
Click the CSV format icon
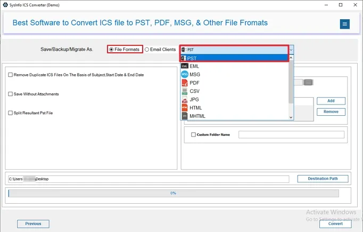pyautogui.click(x=185, y=91)
